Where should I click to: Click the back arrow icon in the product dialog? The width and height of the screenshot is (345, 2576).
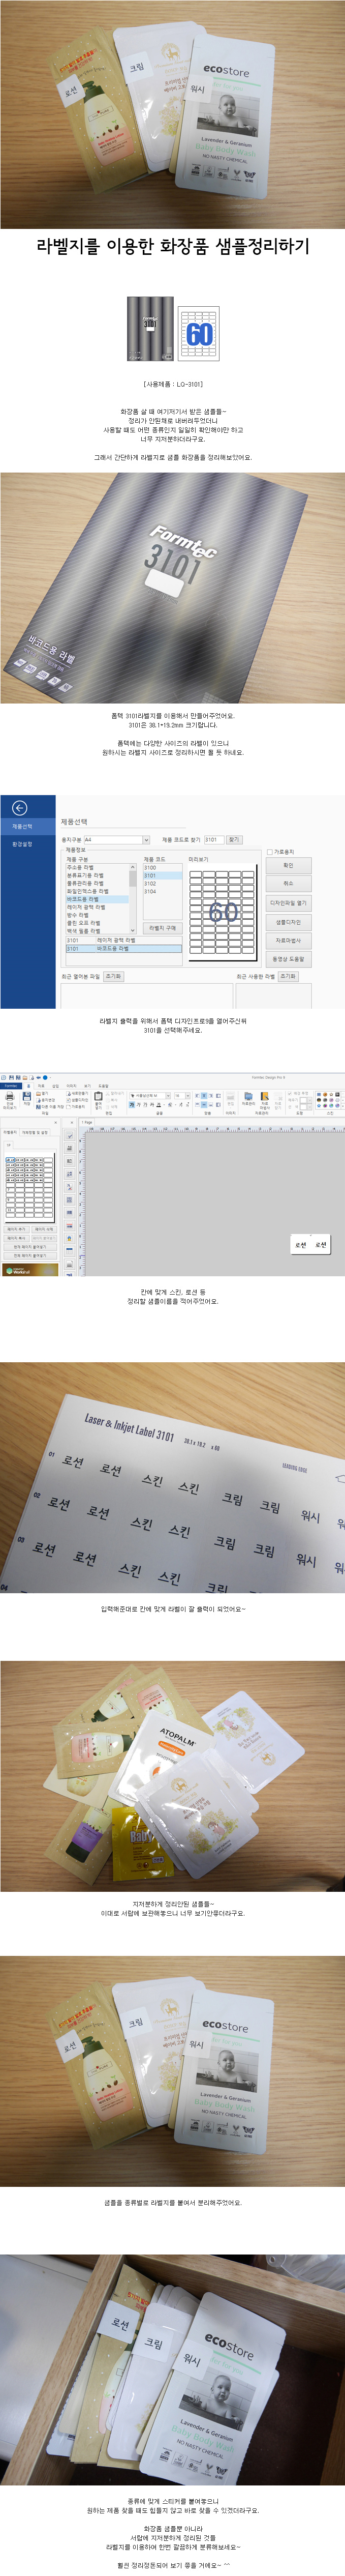19,808
